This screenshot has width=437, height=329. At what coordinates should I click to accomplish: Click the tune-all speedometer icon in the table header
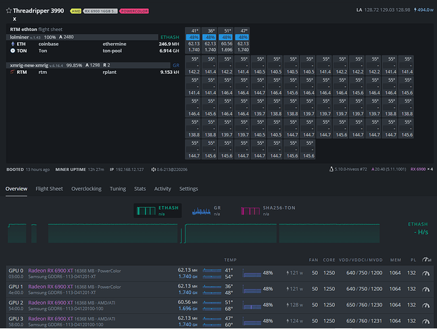pyautogui.click(x=426, y=260)
